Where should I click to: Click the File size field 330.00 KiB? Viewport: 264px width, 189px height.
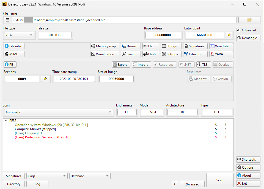pyautogui.click(x=55, y=35)
